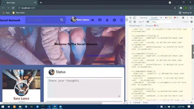Clear the console with the block icon

135,22
